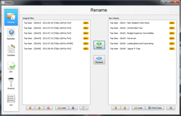Open history notebook icon under Original Files

click(x=84, y=108)
